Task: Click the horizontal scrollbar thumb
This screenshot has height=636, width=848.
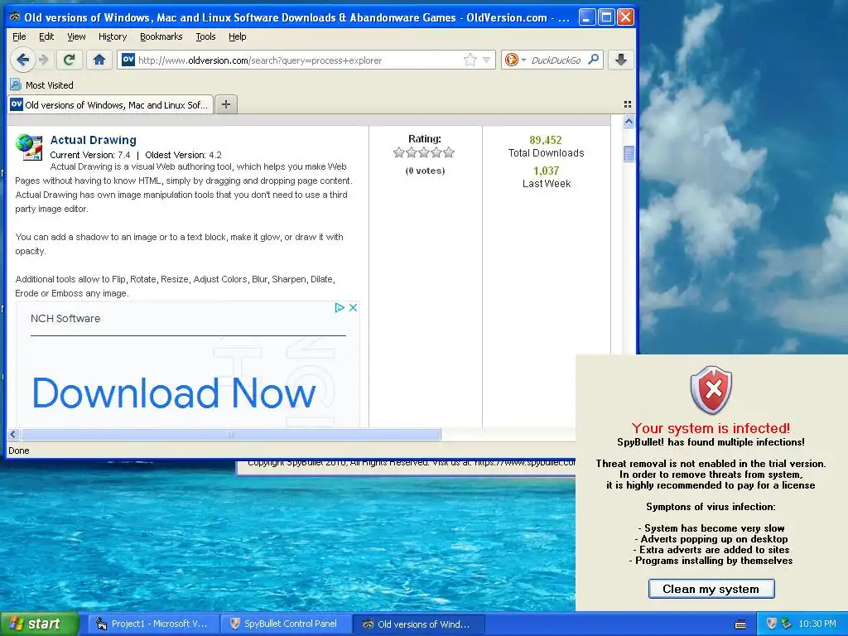Action: [231, 434]
